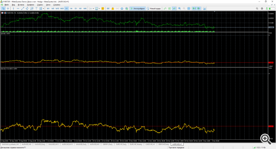Open the search magnifier in the toolbar

pos(257,8)
